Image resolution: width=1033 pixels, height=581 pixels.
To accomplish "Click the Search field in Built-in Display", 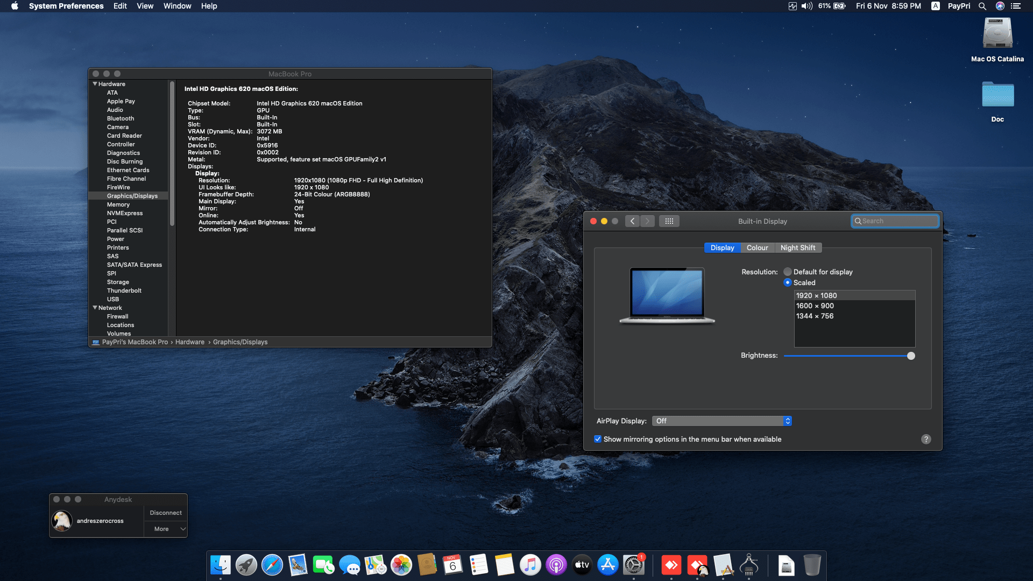I will pyautogui.click(x=898, y=221).
